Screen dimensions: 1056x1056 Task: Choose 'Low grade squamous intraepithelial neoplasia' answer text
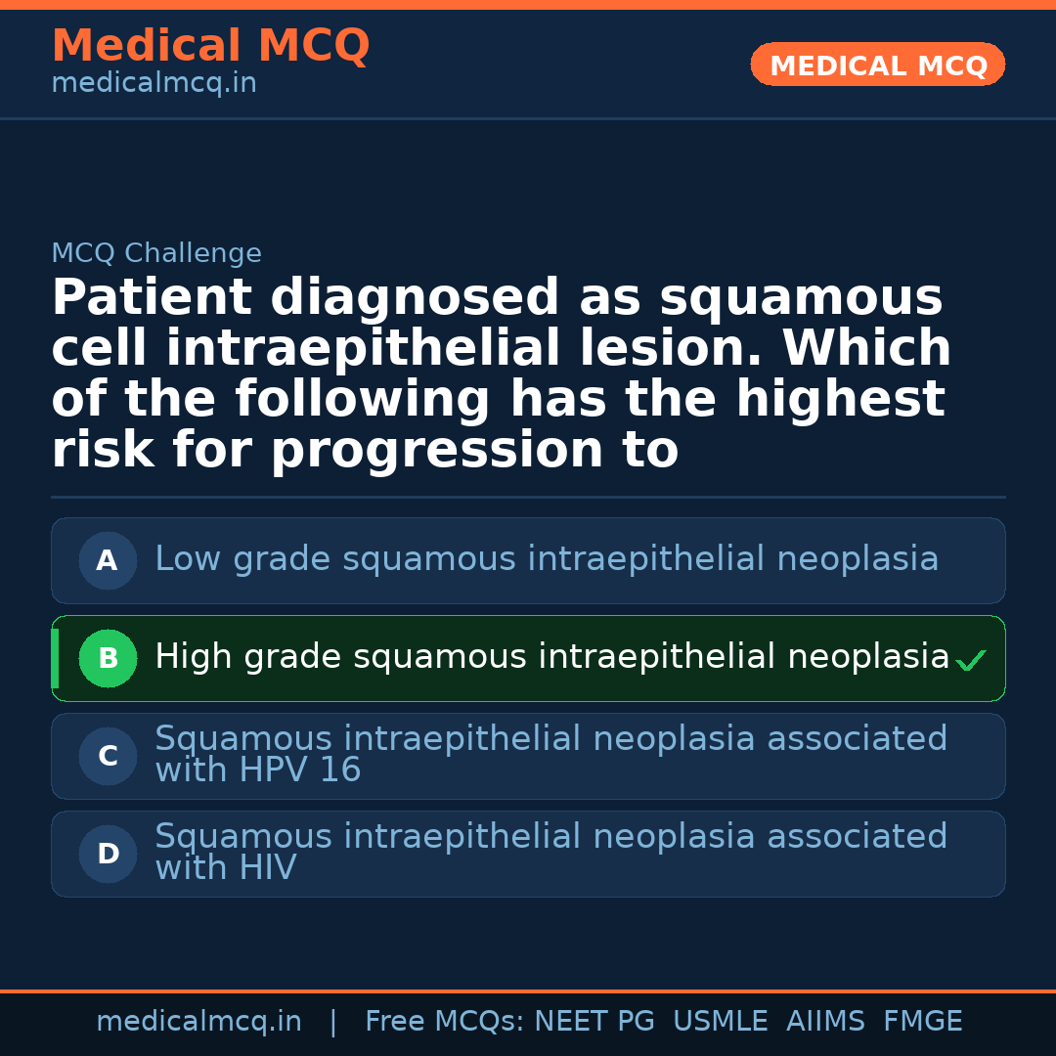(547, 559)
